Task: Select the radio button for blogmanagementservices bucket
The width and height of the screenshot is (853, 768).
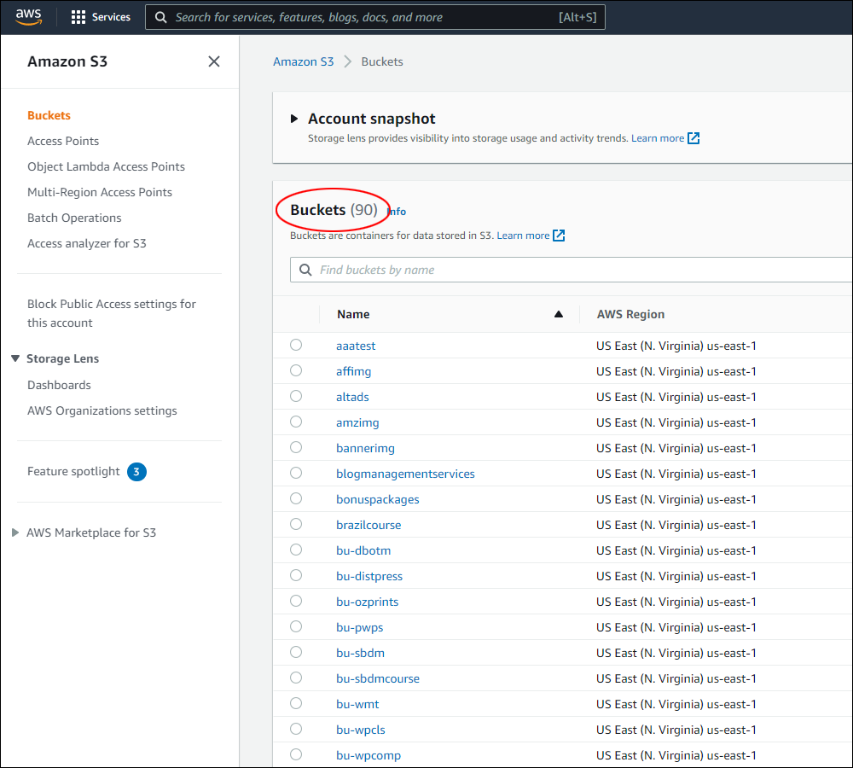Action: [x=296, y=473]
